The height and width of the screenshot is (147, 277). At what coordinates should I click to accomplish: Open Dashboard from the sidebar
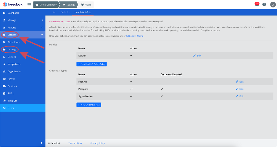coord(14,13)
